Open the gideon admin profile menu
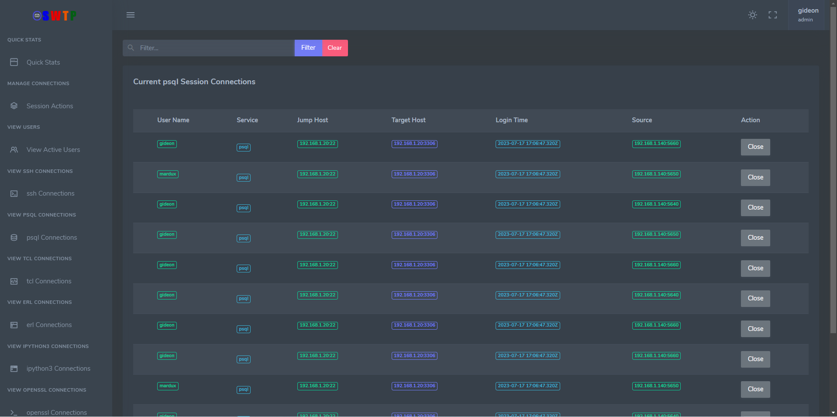837x417 pixels. (x=807, y=15)
